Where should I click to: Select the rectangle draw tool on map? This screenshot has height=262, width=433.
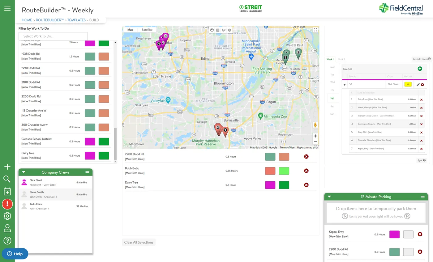pyautogui.click(x=218, y=30)
